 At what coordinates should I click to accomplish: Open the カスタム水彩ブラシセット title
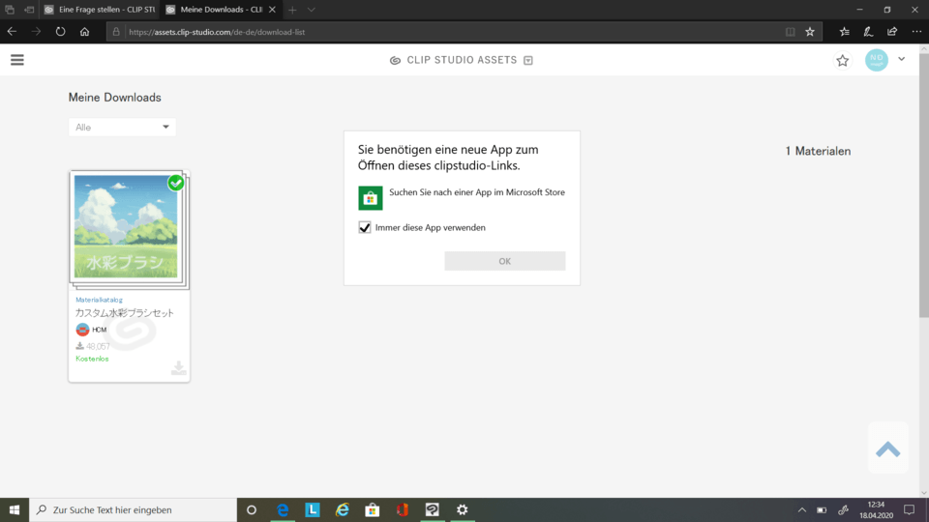click(x=125, y=313)
